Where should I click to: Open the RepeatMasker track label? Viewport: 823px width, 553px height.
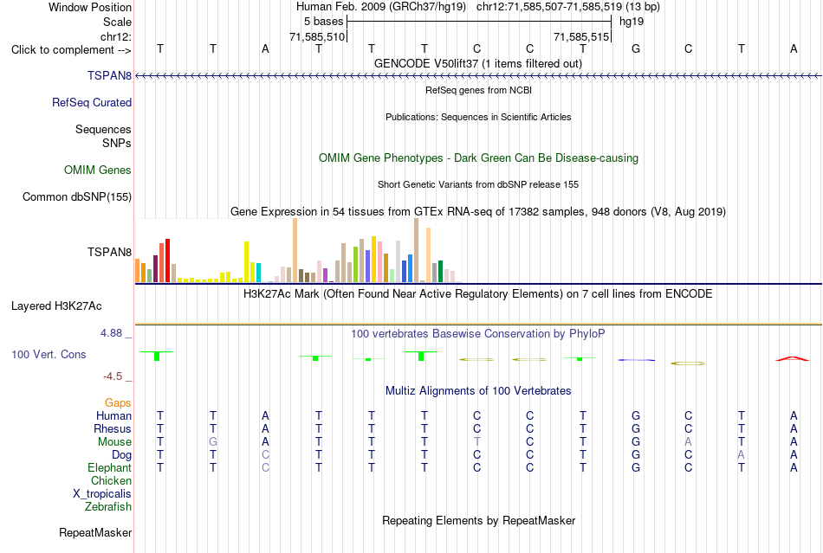95,532
